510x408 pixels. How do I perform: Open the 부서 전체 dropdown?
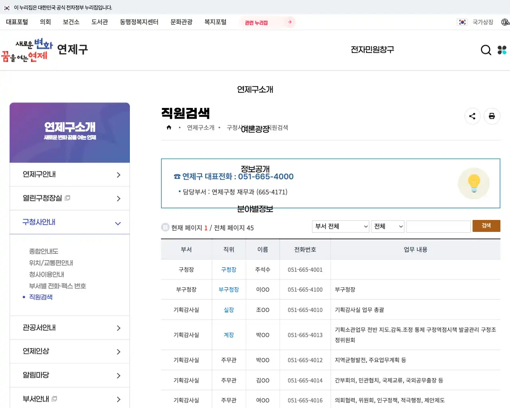click(x=340, y=226)
